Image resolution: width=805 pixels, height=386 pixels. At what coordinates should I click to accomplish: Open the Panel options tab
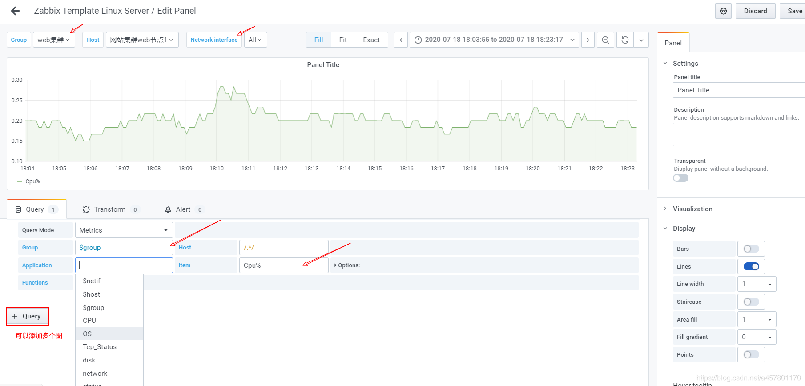673,43
